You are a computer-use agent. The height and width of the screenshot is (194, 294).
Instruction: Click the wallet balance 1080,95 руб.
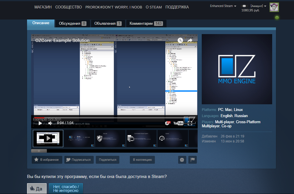point(250,10)
